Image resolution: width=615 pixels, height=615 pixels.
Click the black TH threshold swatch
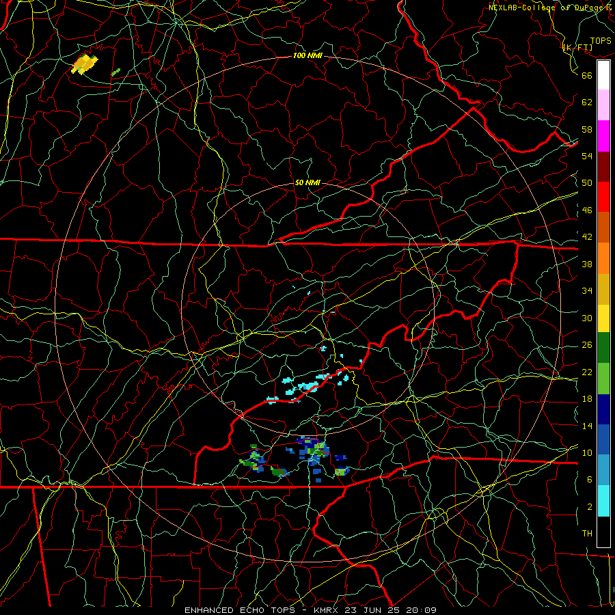coord(603,532)
